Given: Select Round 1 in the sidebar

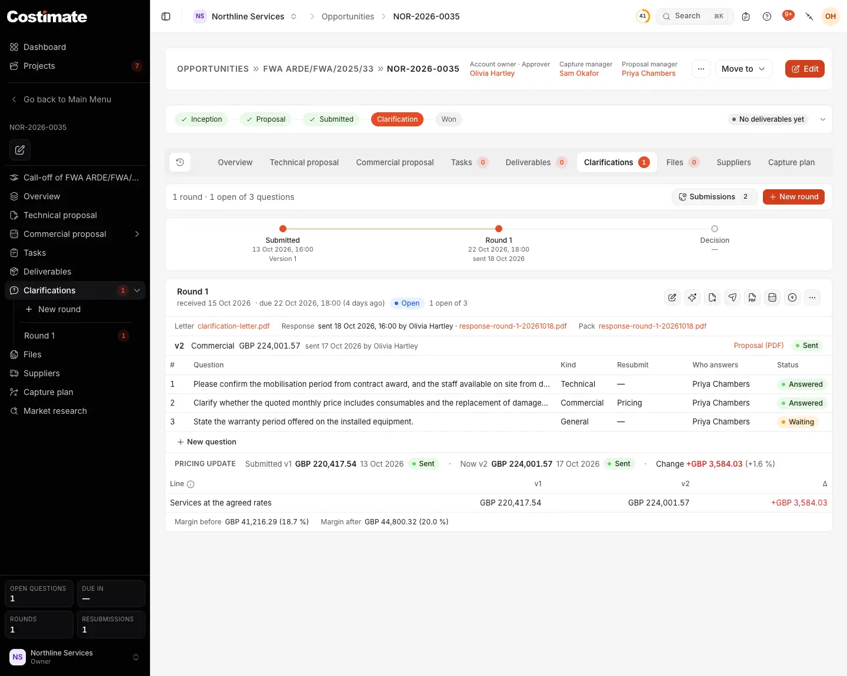Looking at the screenshot, I should 75,336.
